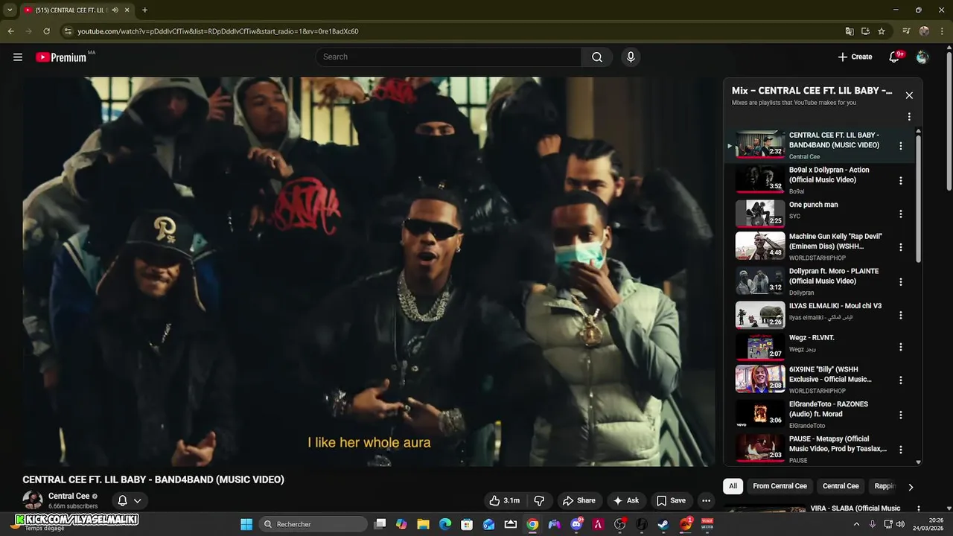This screenshot has height=536, width=953.
Task: Play Machine Gun Kelly Rap Devil thumbnail
Action: pyautogui.click(x=760, y=246)
